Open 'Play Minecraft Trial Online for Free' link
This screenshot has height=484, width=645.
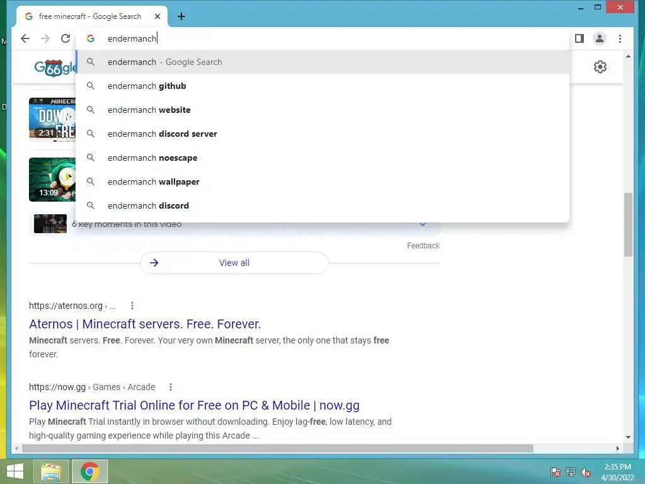coord(194,405)
